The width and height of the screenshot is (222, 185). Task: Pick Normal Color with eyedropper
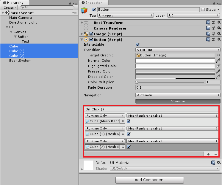click(x=218, y=61)
